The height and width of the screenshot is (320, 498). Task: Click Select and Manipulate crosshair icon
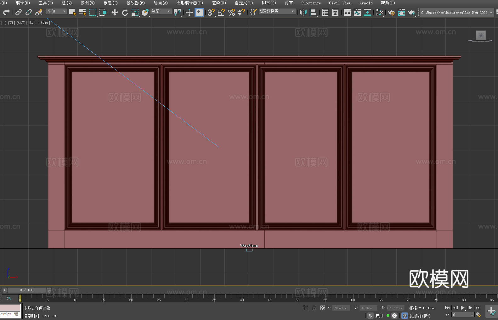(189, 12)
